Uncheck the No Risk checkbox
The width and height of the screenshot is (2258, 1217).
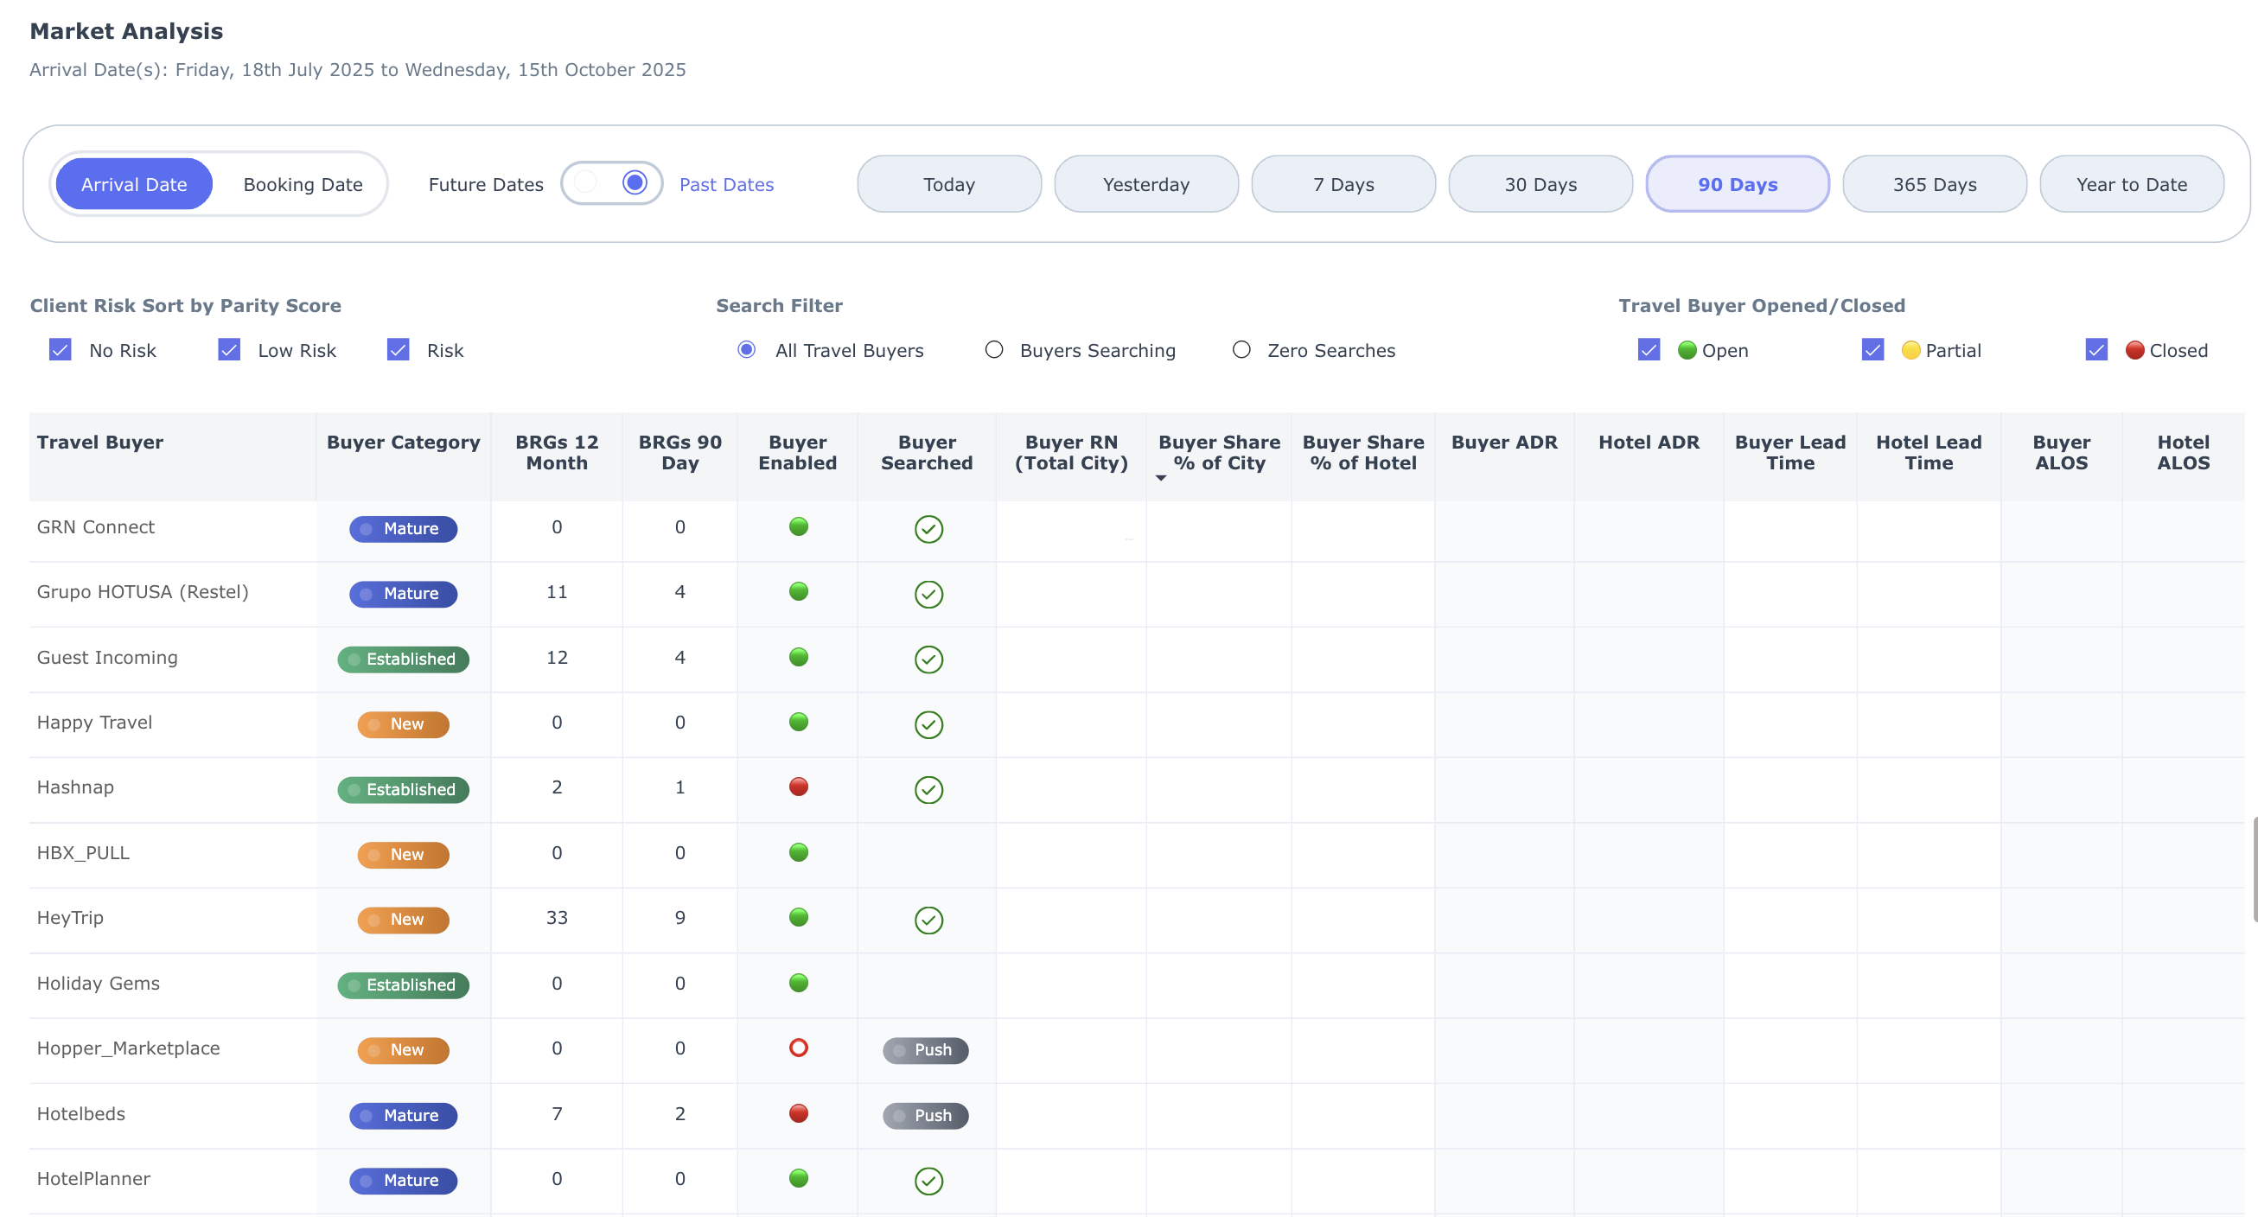61,350
